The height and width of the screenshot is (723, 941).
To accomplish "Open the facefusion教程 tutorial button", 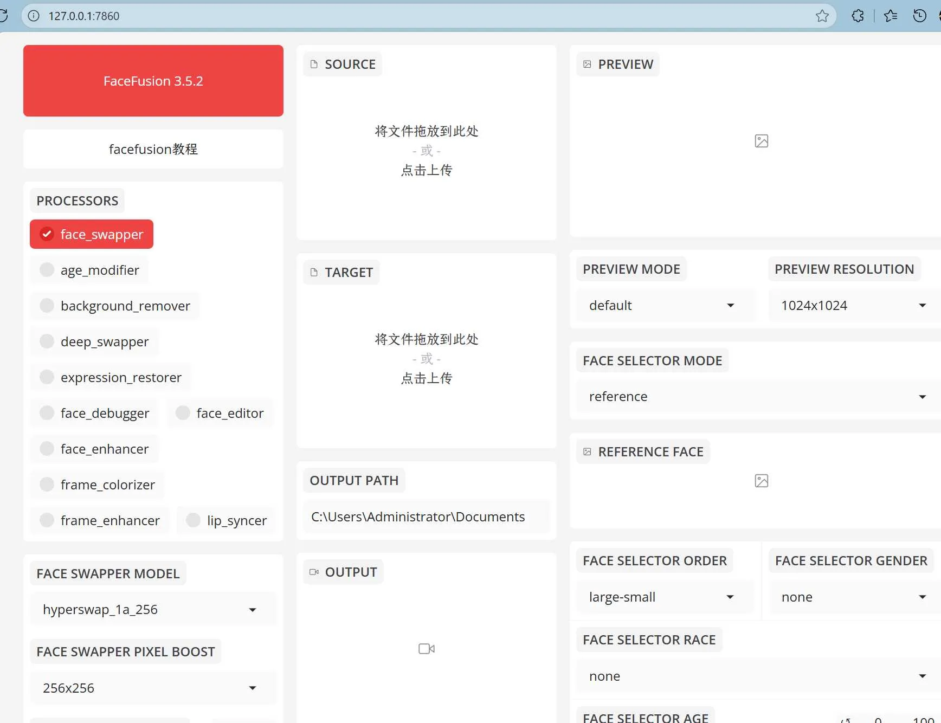I will click(x=153, y=149).
